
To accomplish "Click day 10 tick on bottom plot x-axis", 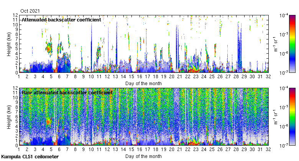I will pyautogui.click(x=91, y=150).
